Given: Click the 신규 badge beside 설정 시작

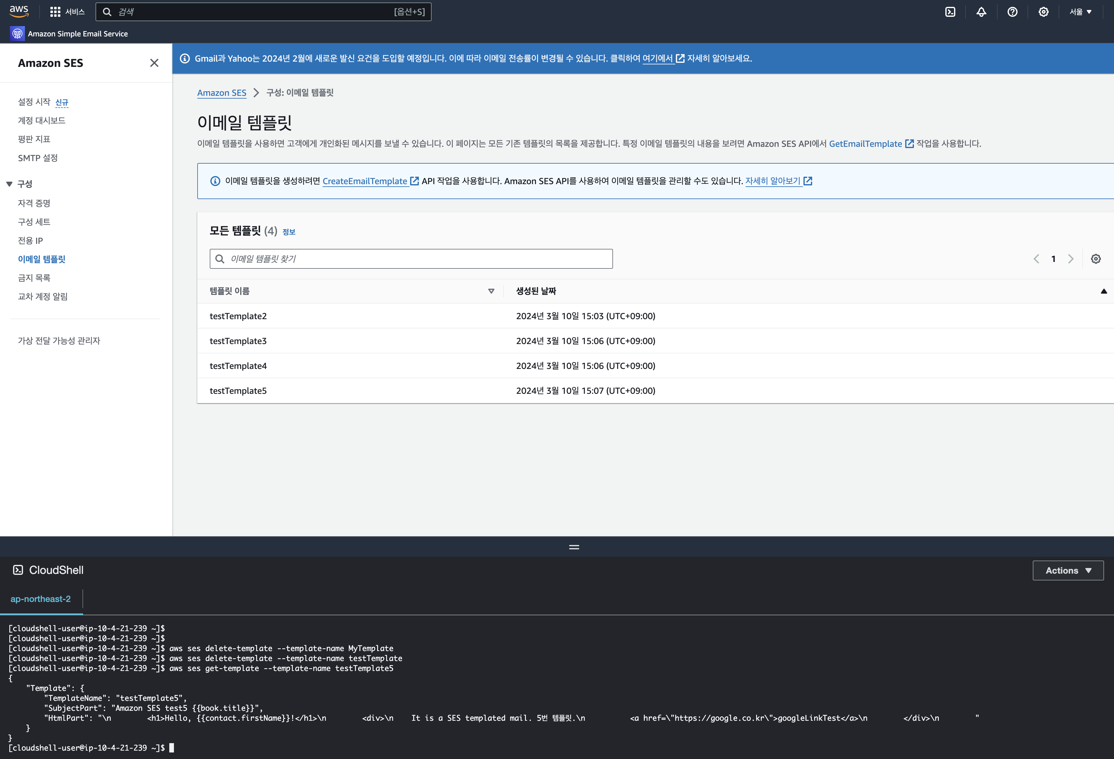Looking at the screenshot, I should click(x=62, y=103).
